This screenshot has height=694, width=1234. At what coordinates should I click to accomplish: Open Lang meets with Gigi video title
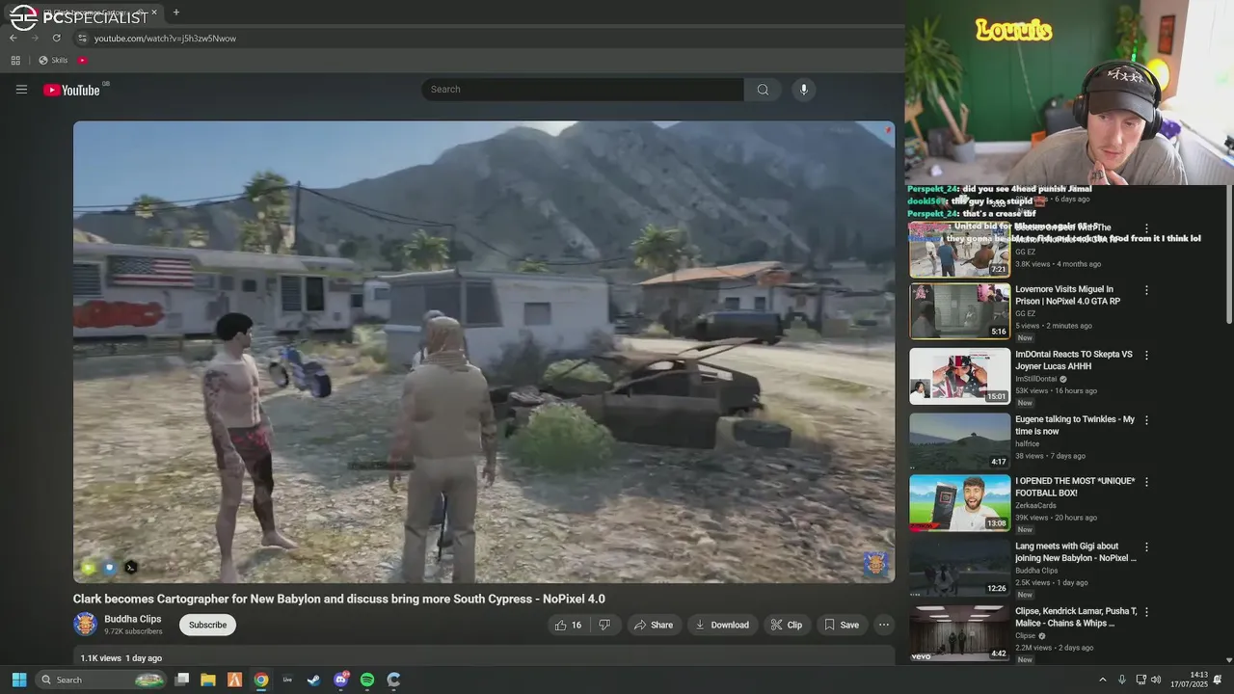coord(1075,551)
